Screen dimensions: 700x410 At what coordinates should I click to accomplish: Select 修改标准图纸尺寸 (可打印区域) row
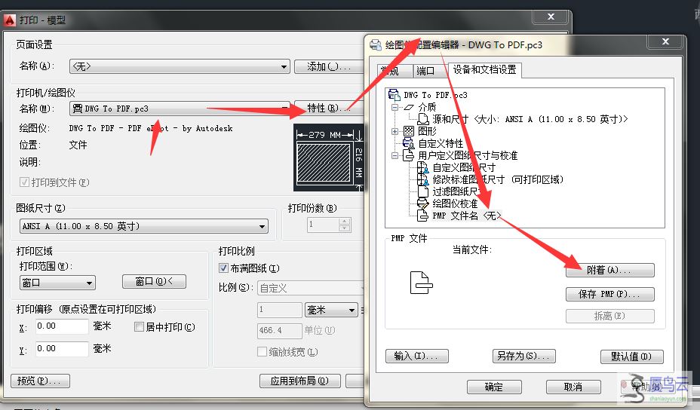(x=498, y=180)
